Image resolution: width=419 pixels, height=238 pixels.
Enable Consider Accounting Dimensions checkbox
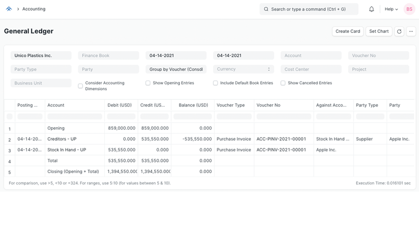[81, 86]
